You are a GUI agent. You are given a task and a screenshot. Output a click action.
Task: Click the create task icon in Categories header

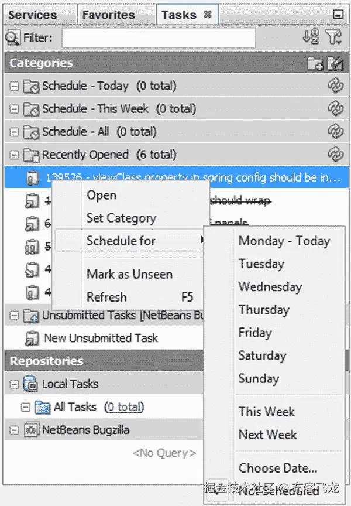pyautogui.click(x=335, y=63)
